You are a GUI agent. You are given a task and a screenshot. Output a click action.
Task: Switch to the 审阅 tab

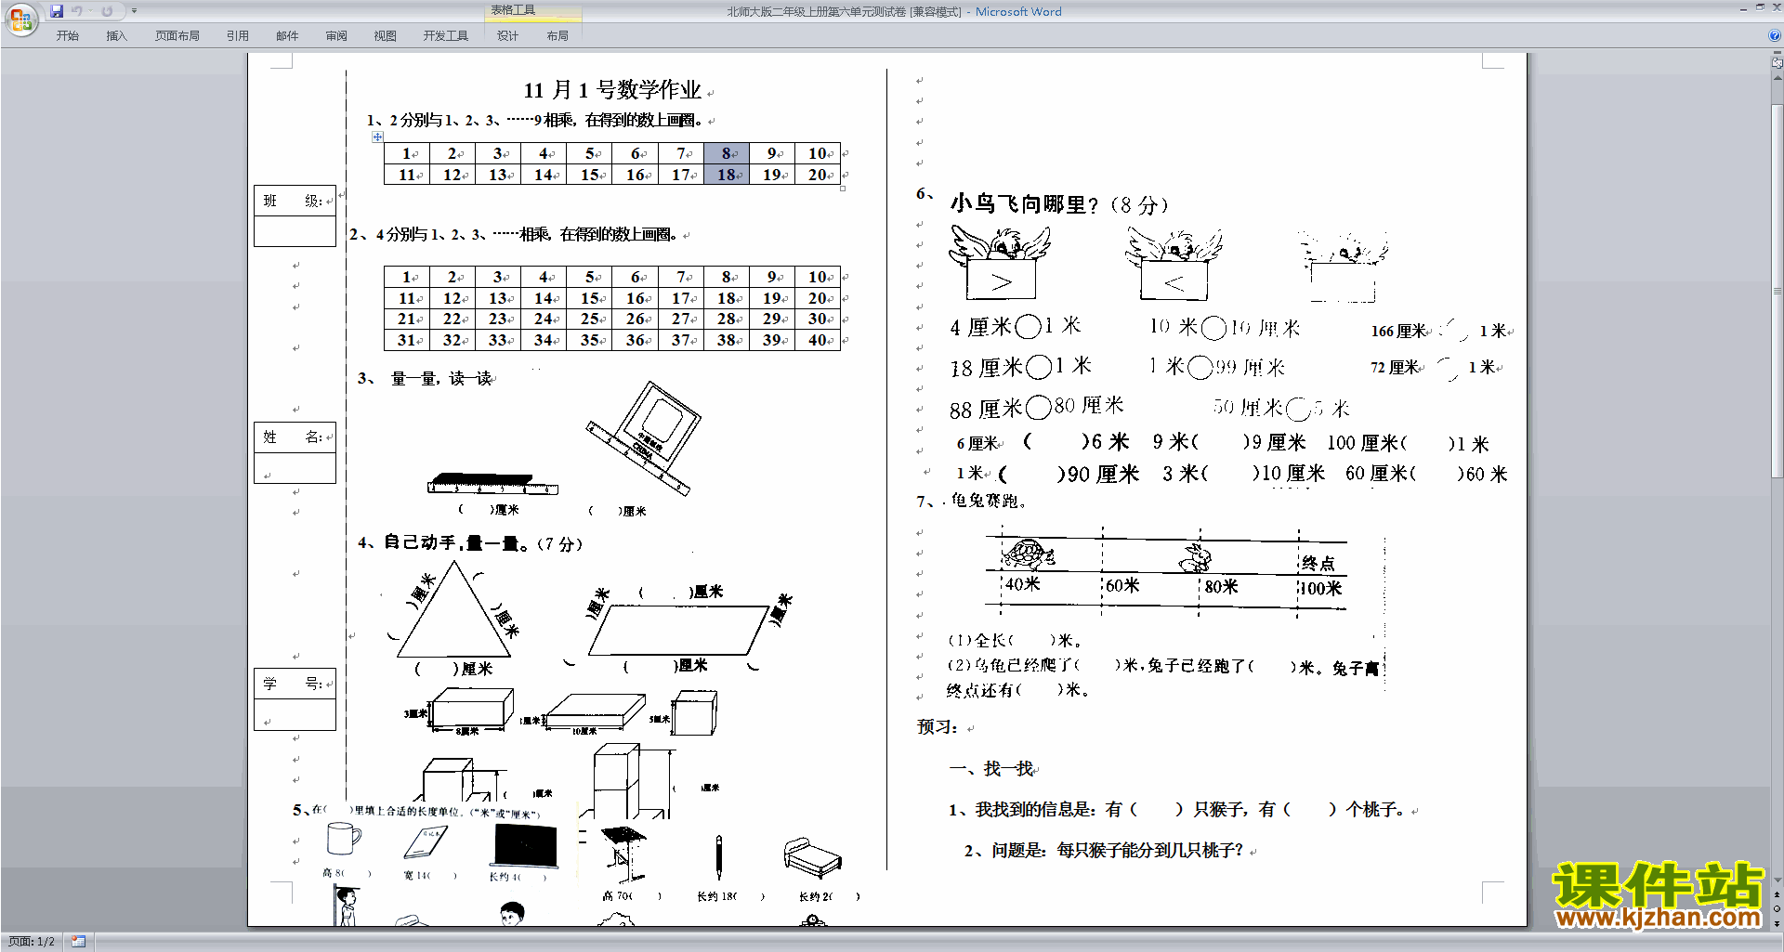click(x=336, y=36)
